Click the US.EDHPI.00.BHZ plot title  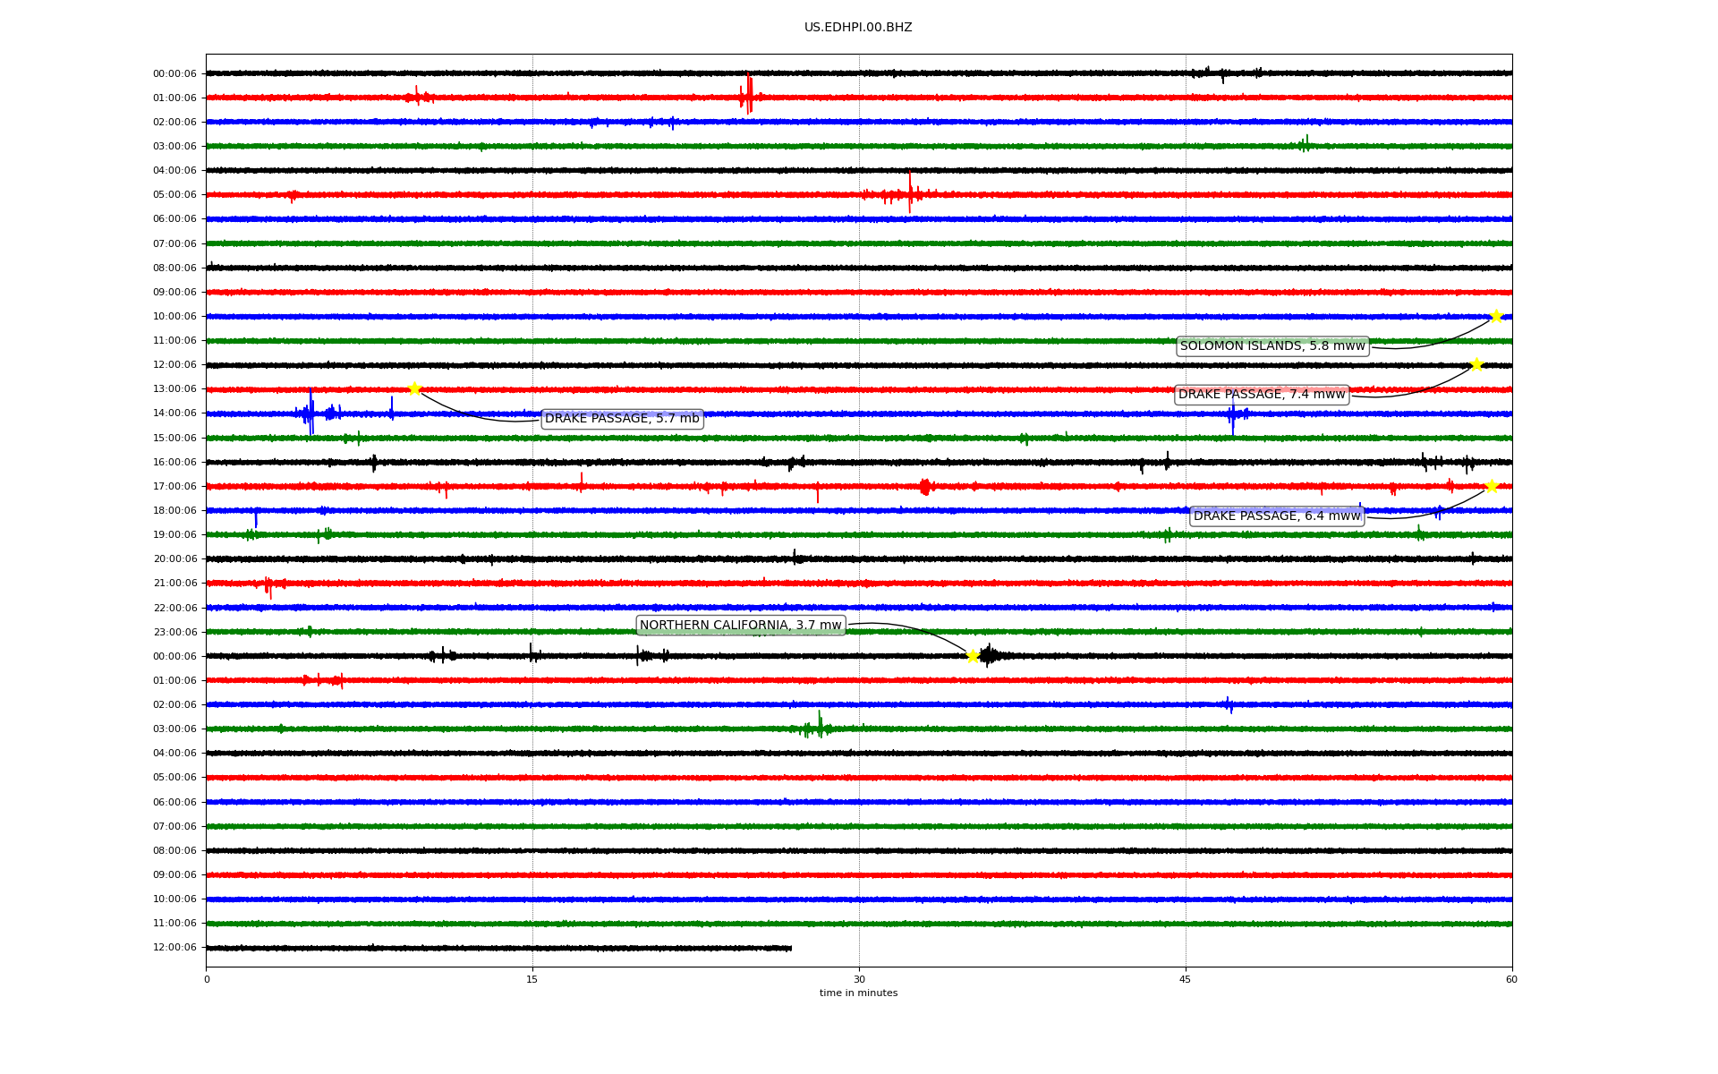coord(858,28)
